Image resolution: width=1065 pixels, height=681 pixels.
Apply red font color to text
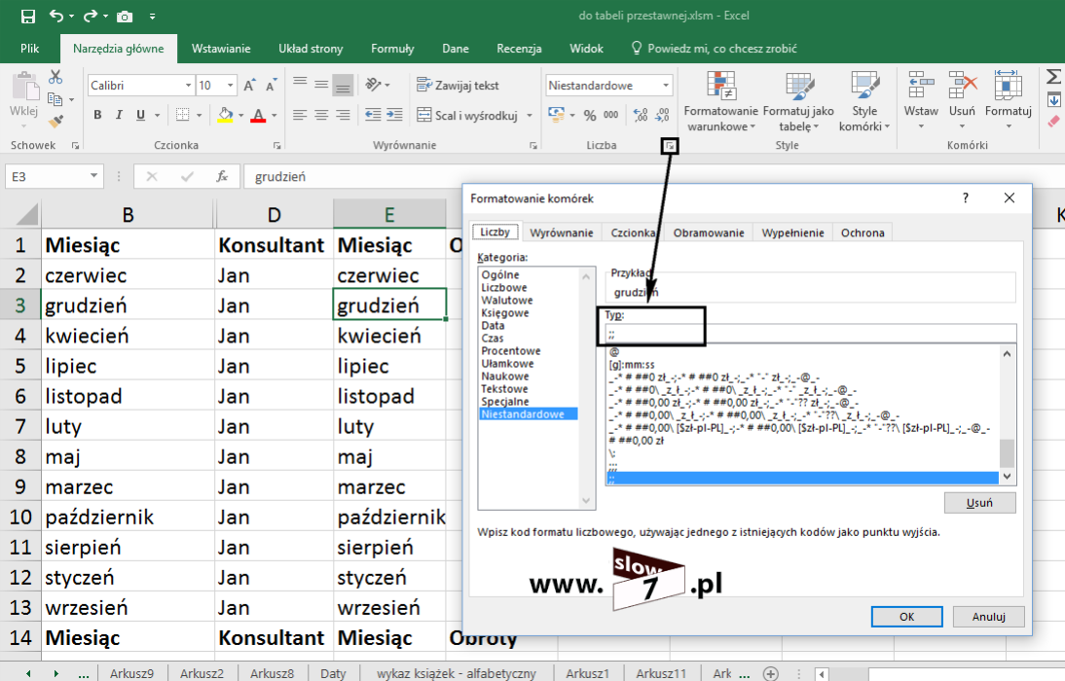click(258, 115)
